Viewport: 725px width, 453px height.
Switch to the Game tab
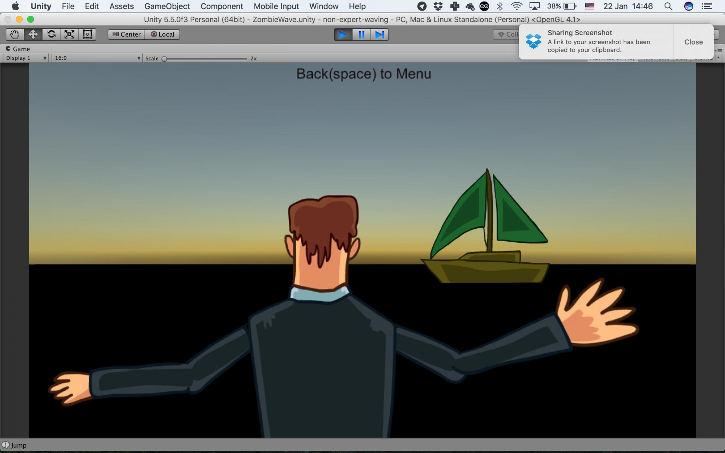[x=18, y=49]
